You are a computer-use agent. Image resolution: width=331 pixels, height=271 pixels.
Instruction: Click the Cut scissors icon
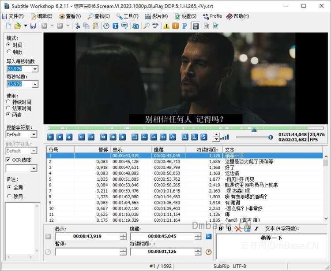coord(78,26)
